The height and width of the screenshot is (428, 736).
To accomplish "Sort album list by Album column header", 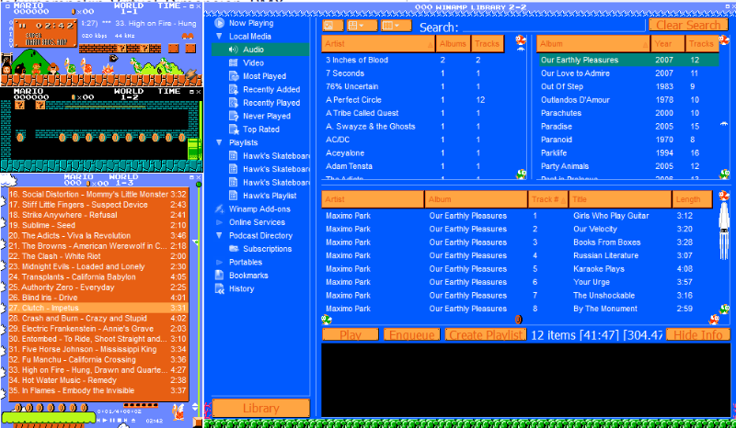I will coord(593,43).
